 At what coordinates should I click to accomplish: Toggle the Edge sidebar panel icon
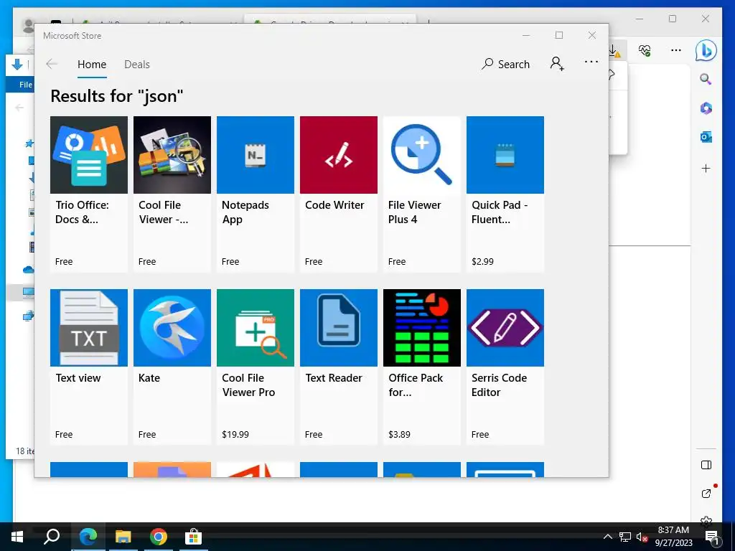(706, 465)
